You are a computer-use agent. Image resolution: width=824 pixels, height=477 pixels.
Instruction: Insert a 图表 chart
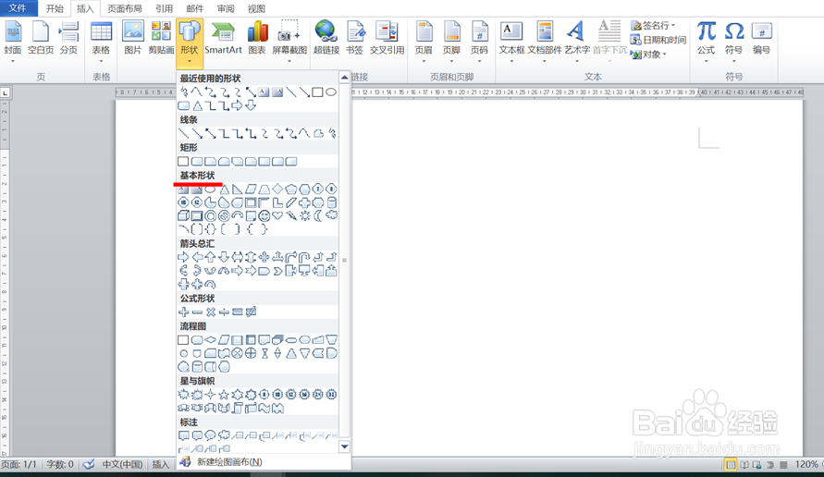pos(257,38)
